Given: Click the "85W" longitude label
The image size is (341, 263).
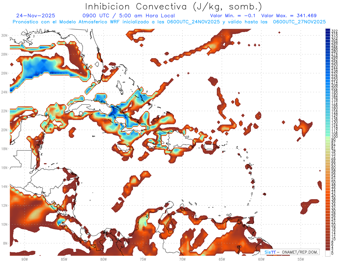Looking at the screenshot, I should point(64,259).
